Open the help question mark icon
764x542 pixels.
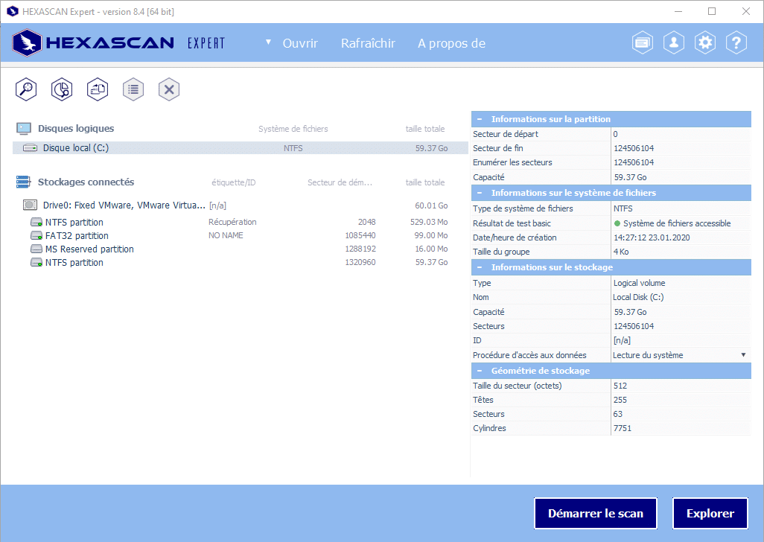click(736, 43)
